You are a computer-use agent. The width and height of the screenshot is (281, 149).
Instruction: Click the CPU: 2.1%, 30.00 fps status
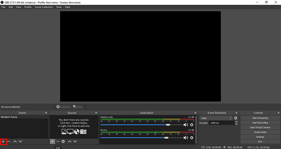click(259, 147)
